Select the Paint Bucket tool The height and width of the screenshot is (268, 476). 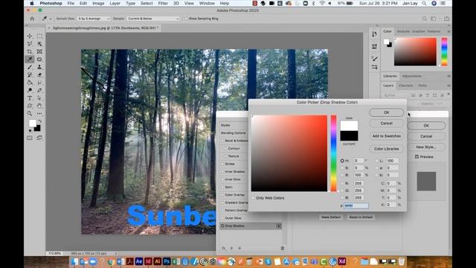pyautogui.click(x=30, y=83)
